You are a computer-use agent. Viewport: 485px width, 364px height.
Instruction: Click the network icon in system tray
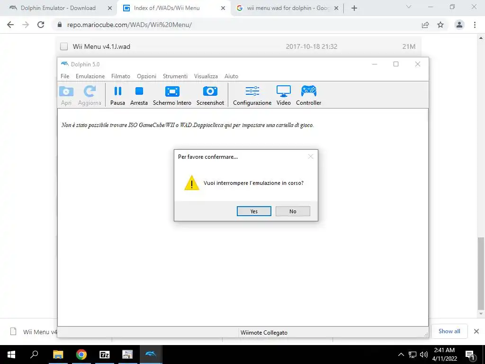[x=413, y=355]
